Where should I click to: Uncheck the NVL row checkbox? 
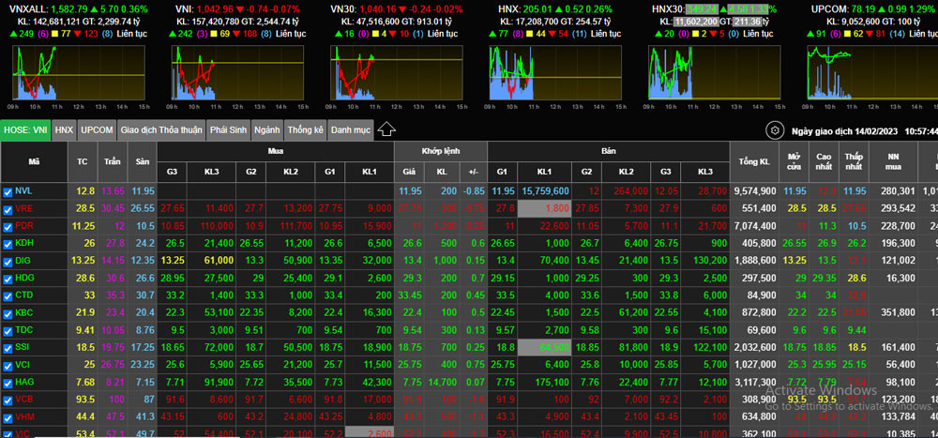click(x=8, y=190)
